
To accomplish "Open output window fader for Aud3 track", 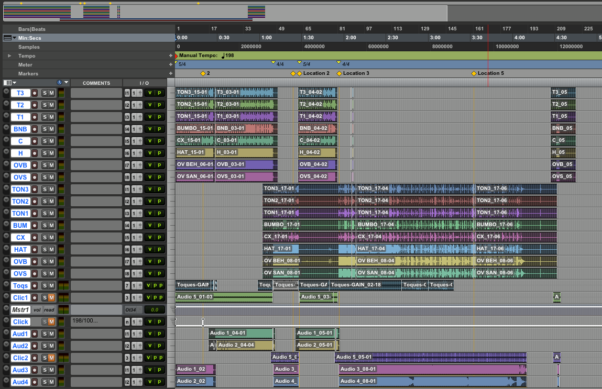I will (140, 370).
